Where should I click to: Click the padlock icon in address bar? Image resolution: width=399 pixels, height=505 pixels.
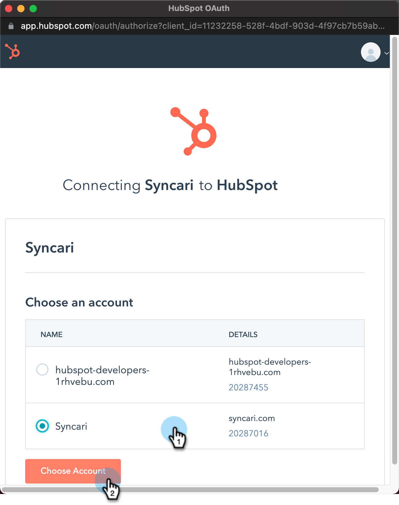[11, 26]
